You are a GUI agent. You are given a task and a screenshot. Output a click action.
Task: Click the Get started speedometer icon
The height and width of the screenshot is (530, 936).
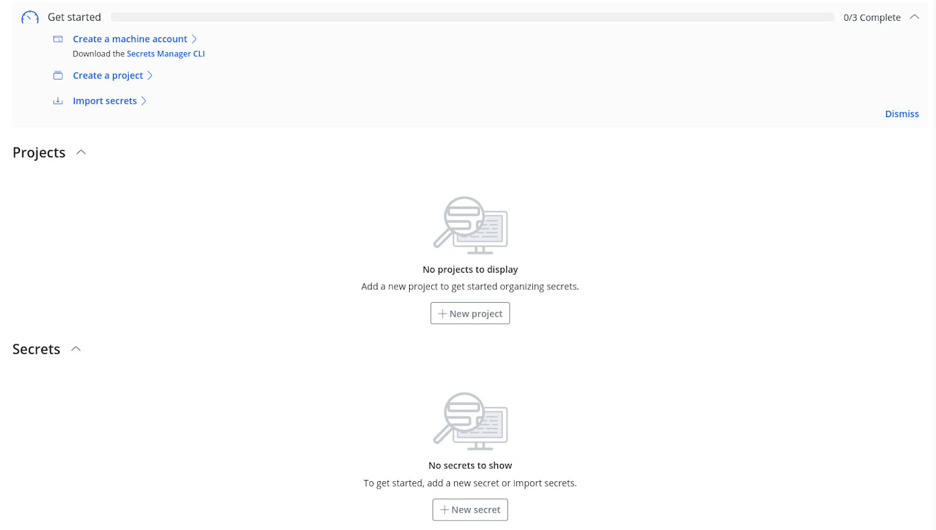pyautogui.click(x=29, y=17)
